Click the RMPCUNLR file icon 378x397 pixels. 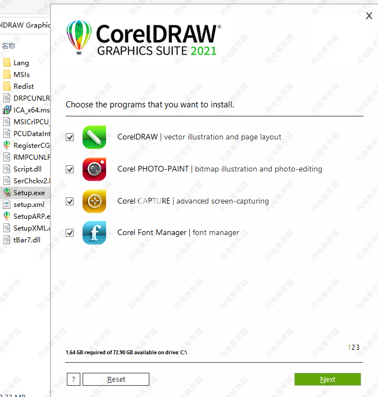(7, 157)
